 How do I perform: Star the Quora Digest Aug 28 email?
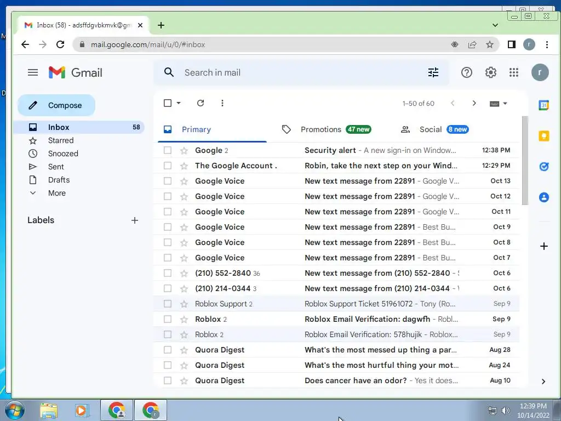pyautogui.click(x=184, y=350)
